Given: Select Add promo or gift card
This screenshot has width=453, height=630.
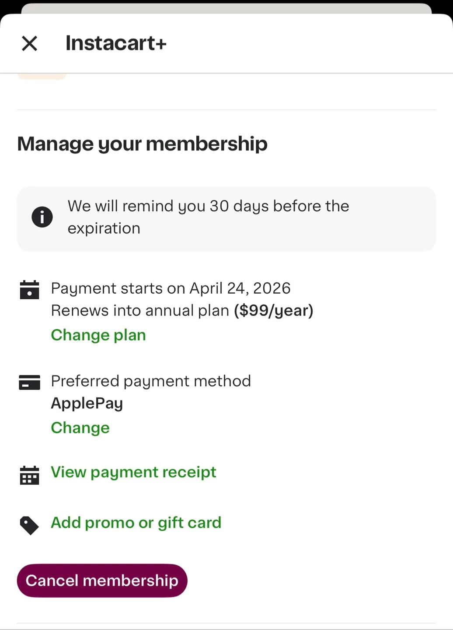Looking at the screenshot, I should pos(136,523).
